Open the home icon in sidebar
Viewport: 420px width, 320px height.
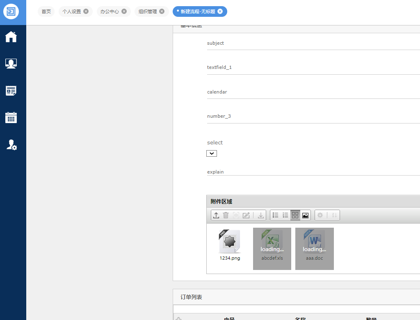click(x=11, y=37)
